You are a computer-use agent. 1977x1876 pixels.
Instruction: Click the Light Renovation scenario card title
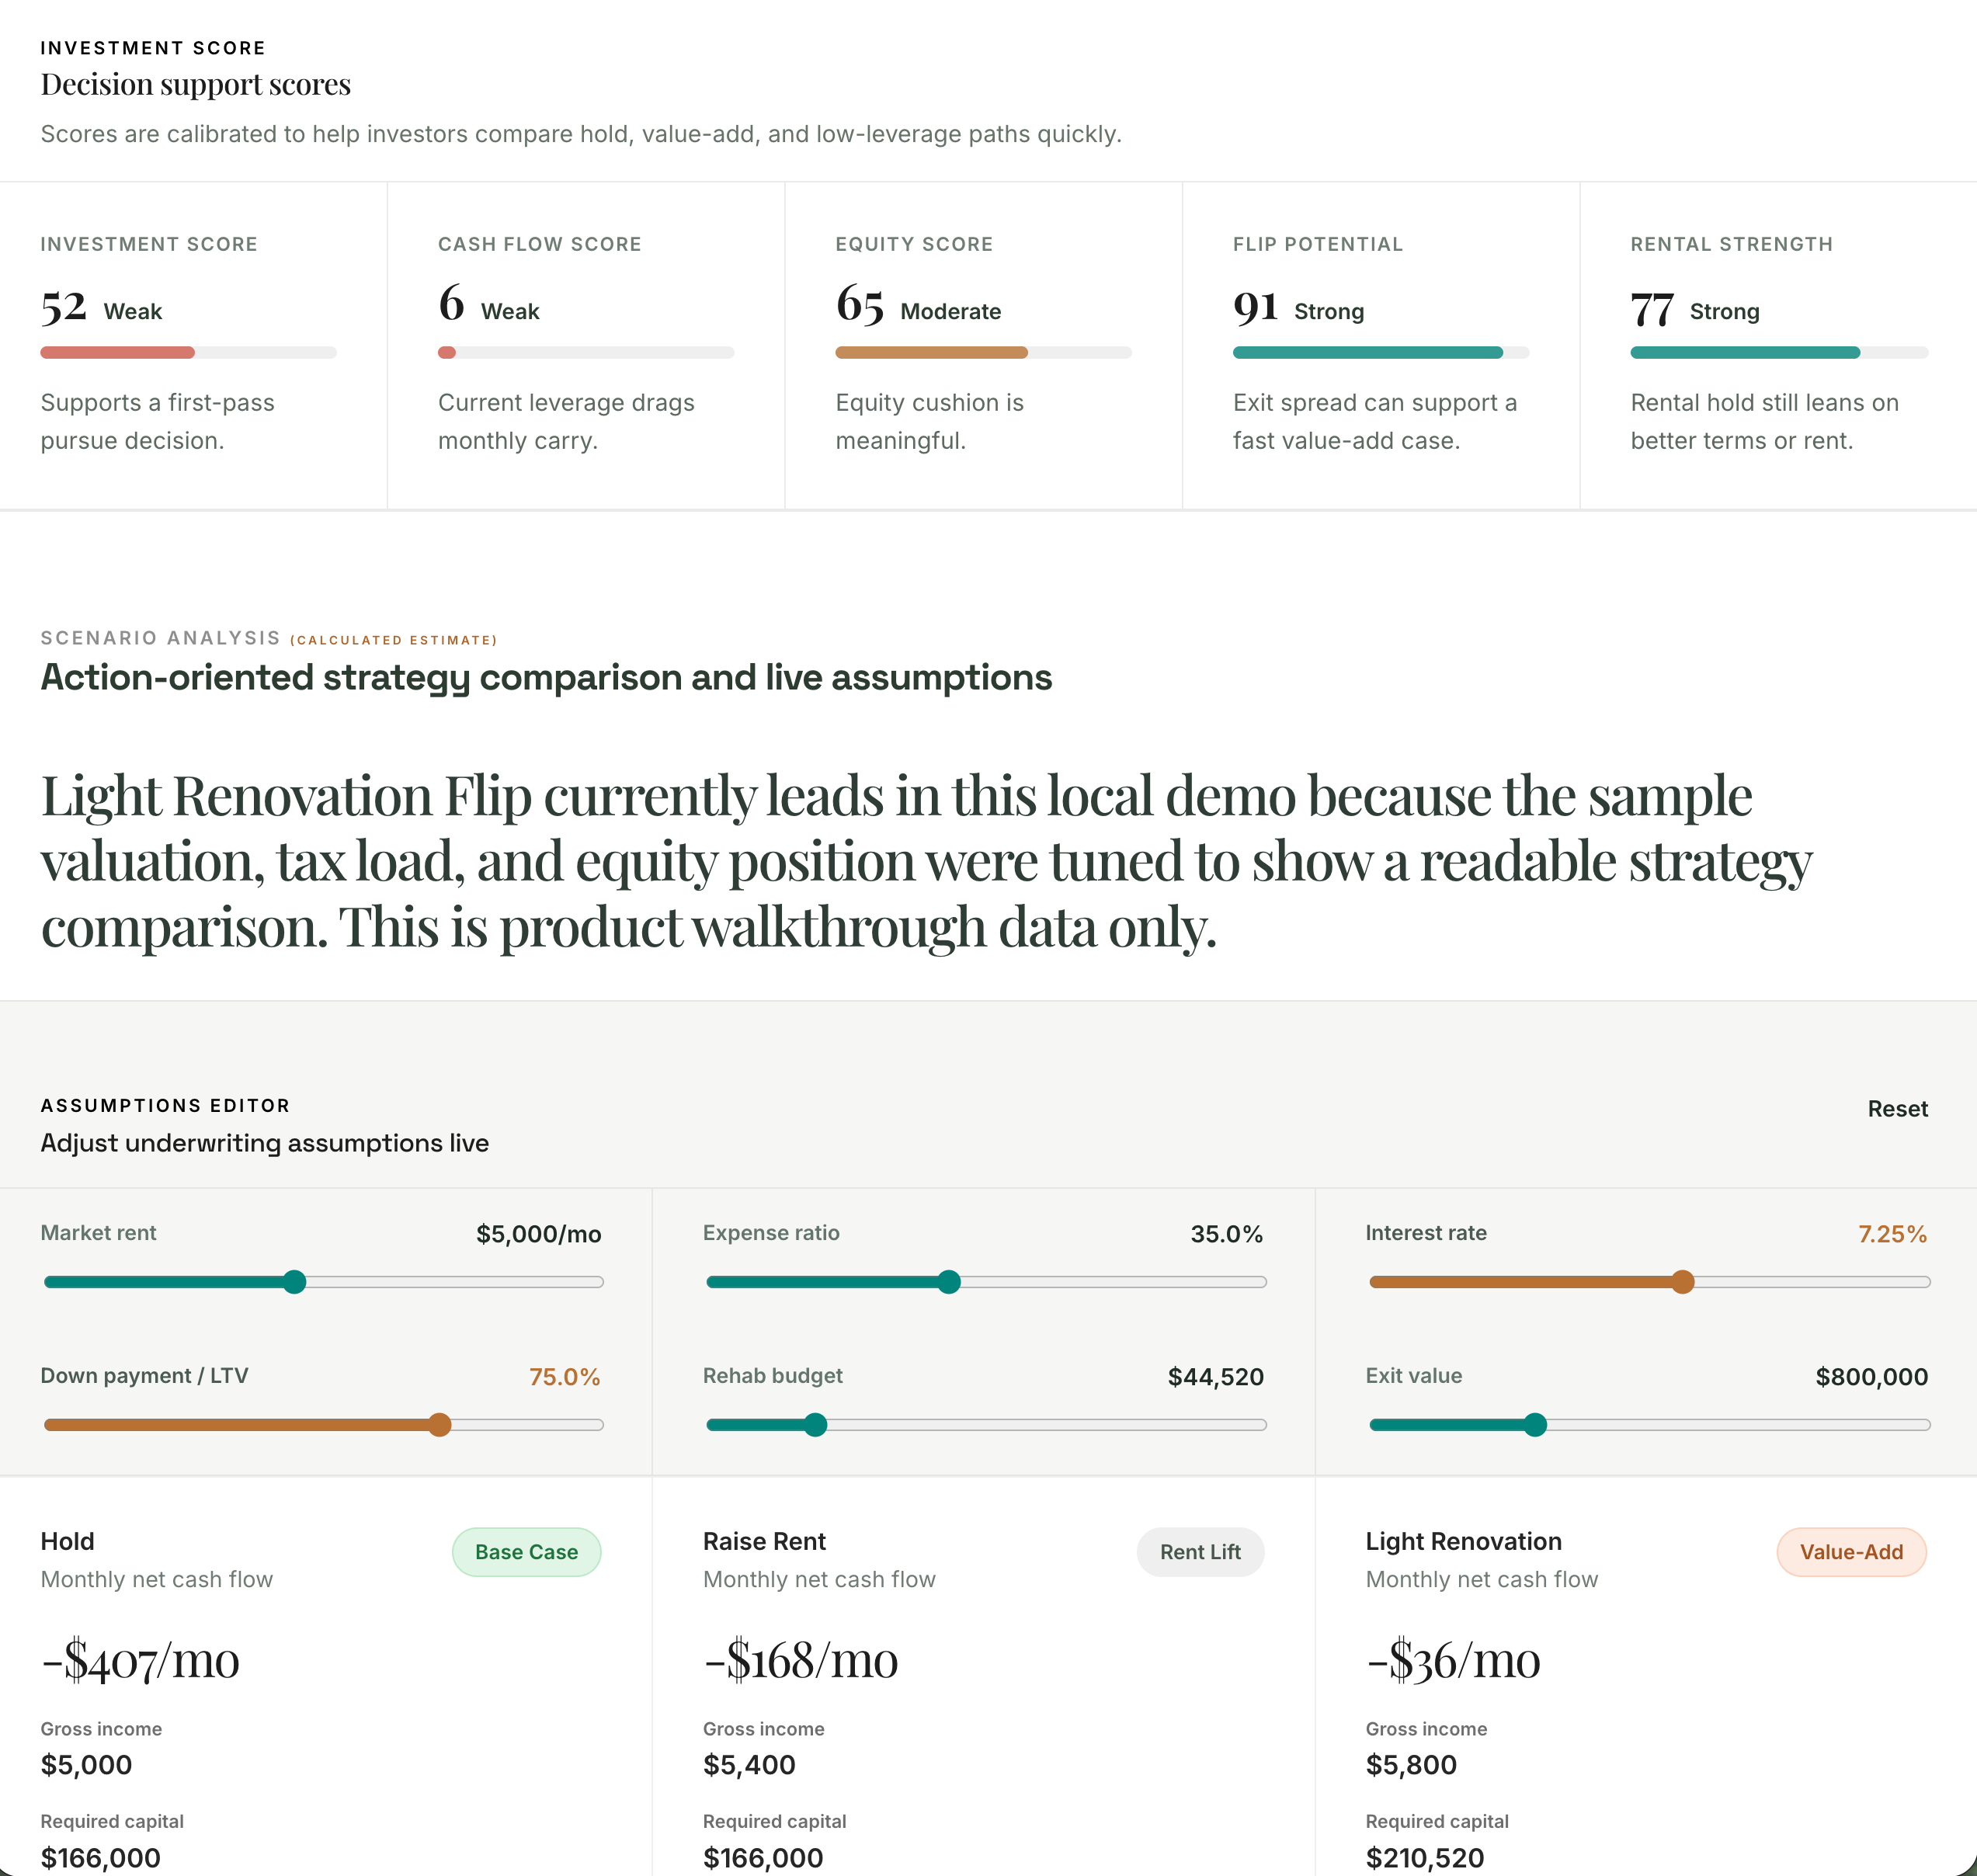pos(1463,1541)
